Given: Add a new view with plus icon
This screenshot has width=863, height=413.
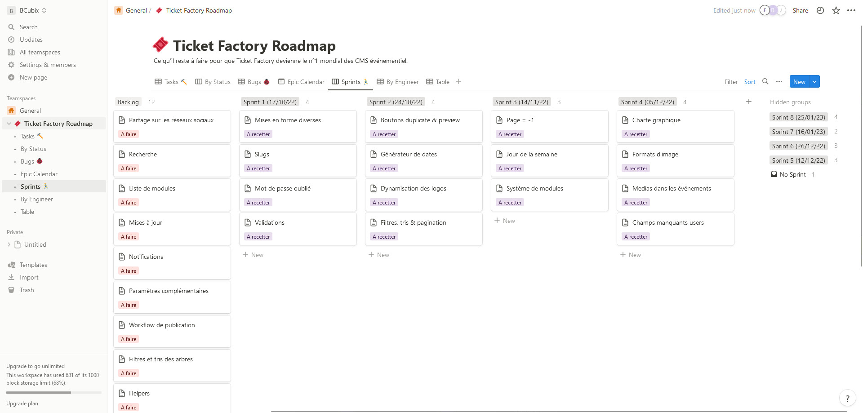Looking at the screenshot, I should tap(458, 81).
